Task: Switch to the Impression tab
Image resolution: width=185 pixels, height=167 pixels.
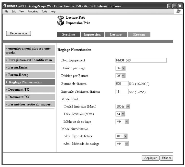Action: 92,34
